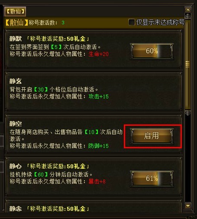Click the 防御+15 attribute bonus text
The height and width of the screenshot is (219, 197).
98,146
